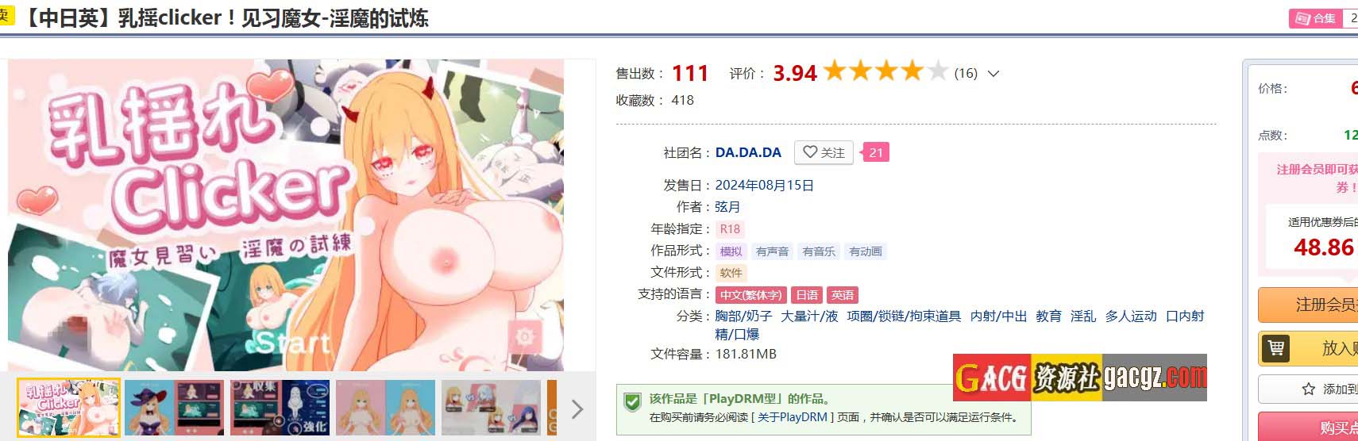Open the second preview thumbnail
1358x441 pixels.
(x=174, y=408)
